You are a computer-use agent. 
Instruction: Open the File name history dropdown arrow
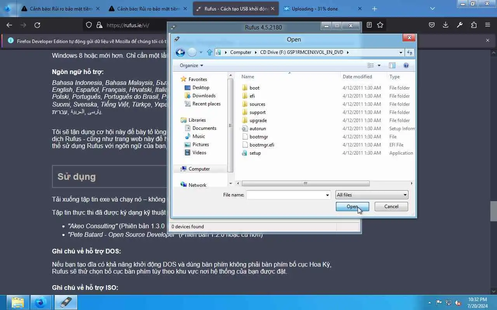point(327,195)
